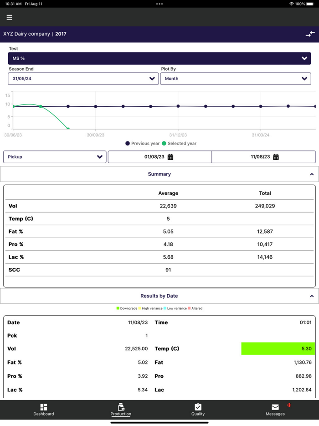Open the hamburger navigation menu

(10, 17)
